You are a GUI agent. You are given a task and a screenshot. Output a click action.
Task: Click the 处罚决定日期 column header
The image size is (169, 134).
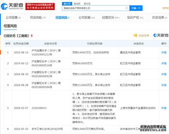pos(21,44)
